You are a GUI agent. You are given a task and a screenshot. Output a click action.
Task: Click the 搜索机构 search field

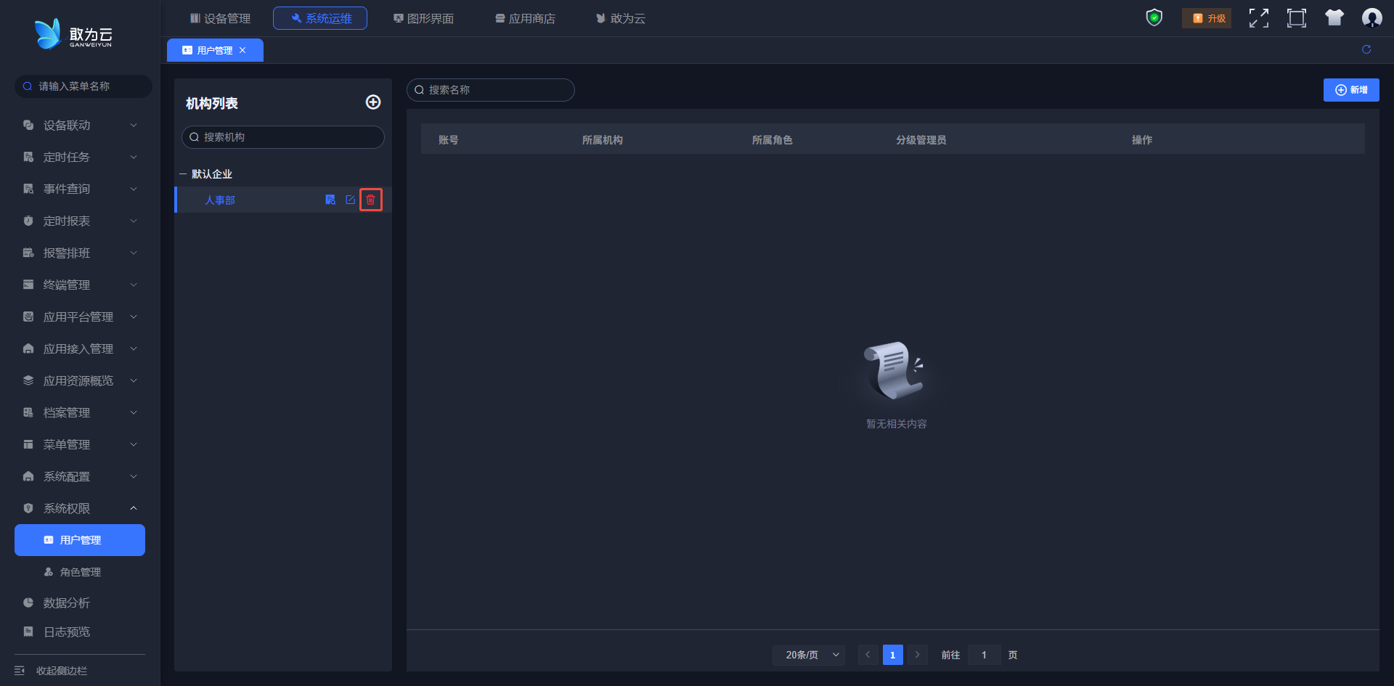(x=283, y=137)
